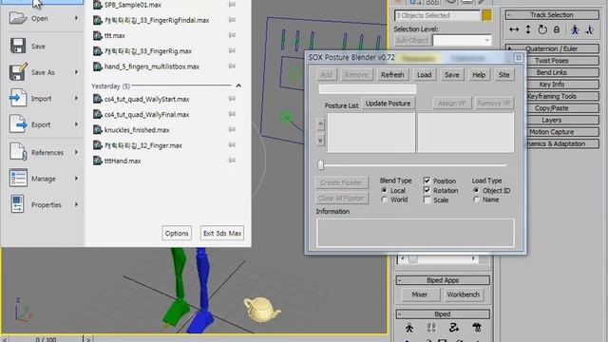This screenshot has width=608, height=342.
Task: Click Update Posture button
Action: coord(389,104)
